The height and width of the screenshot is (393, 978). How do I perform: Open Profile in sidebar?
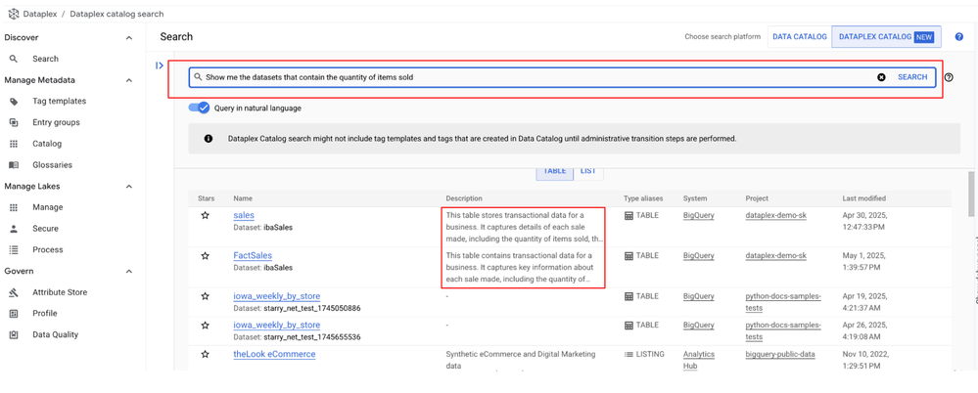click(x=45, y=313)
